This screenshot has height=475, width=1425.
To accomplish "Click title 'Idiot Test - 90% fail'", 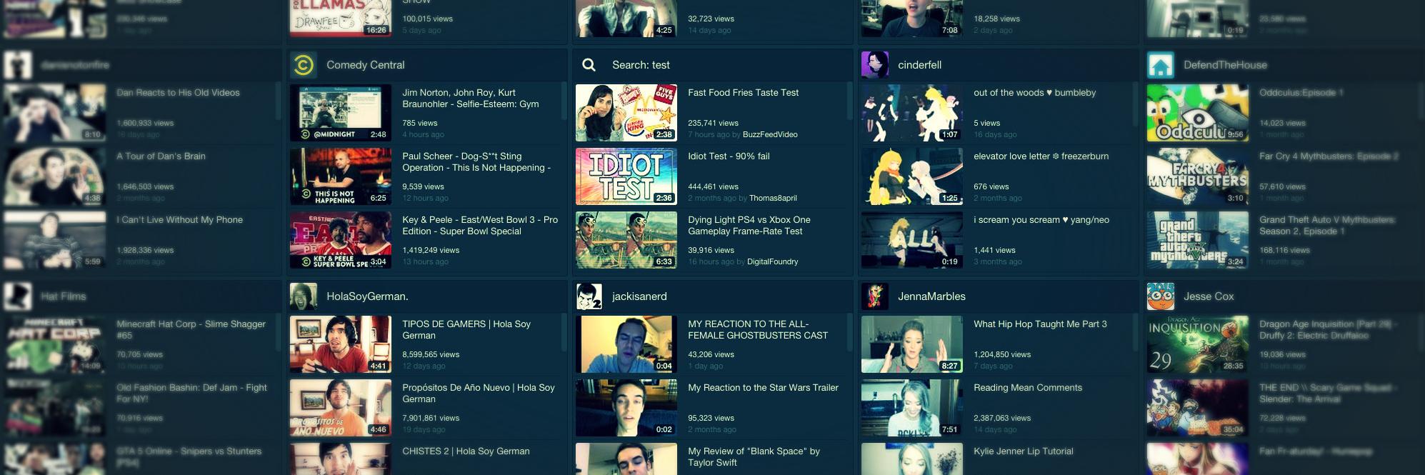I will (729, 156).
